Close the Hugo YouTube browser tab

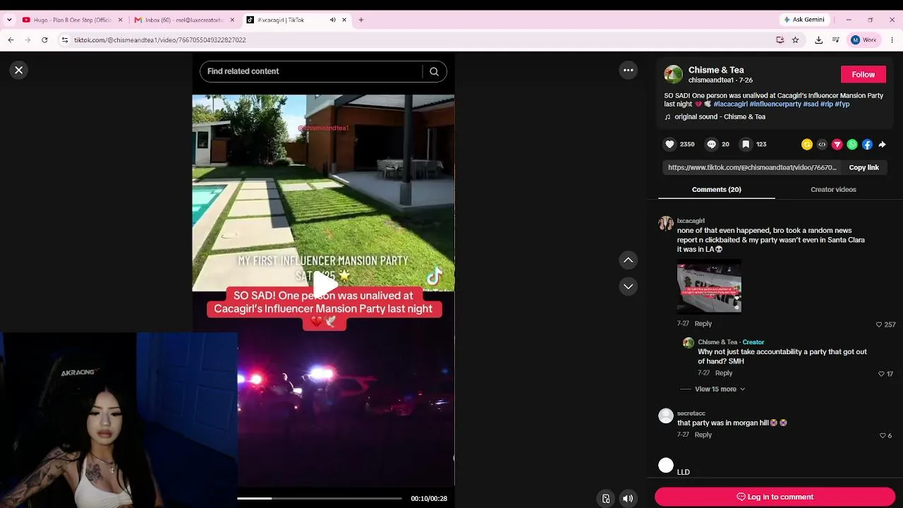point(120,20)
